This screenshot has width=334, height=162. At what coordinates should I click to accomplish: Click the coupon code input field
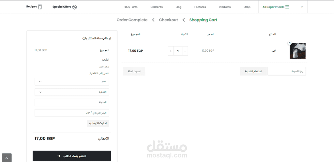coord(286,71)
